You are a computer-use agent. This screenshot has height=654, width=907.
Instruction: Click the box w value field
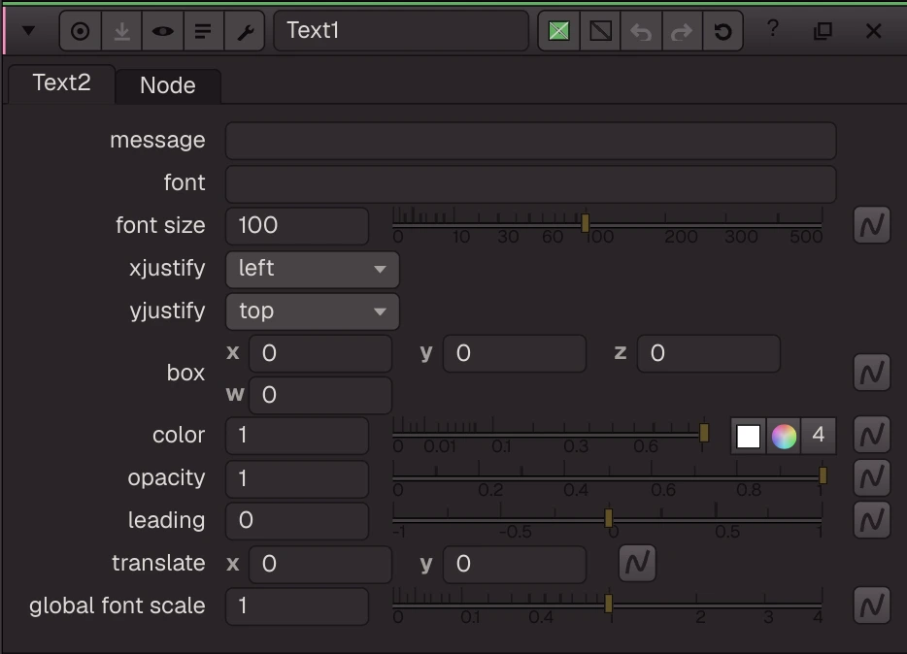(319, 395)
